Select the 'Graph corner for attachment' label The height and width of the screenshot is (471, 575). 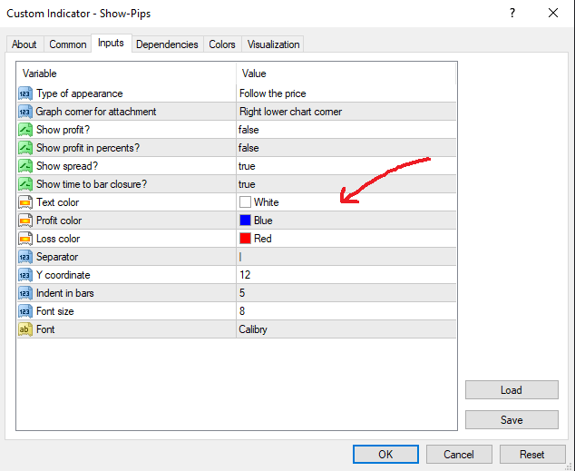96,112
